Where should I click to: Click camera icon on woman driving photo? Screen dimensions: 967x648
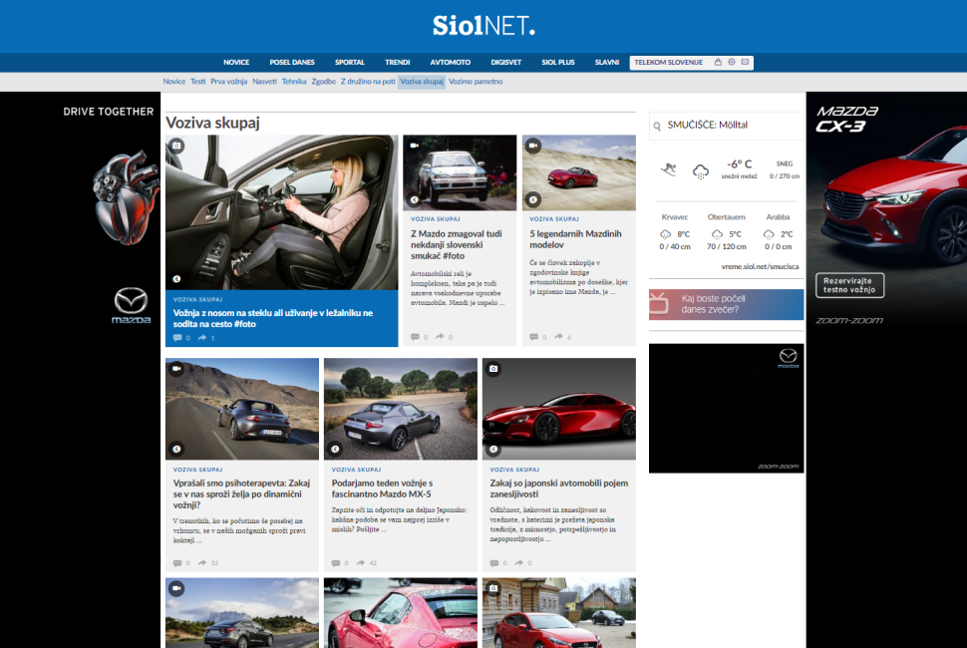(177, 146)
